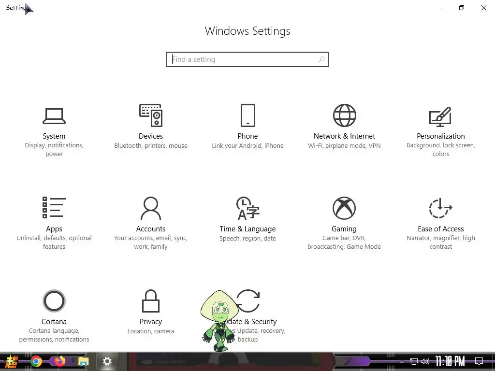Screen dimensions: 495x371
Task: Open the System laptop icon
Action: pos(54,116)
